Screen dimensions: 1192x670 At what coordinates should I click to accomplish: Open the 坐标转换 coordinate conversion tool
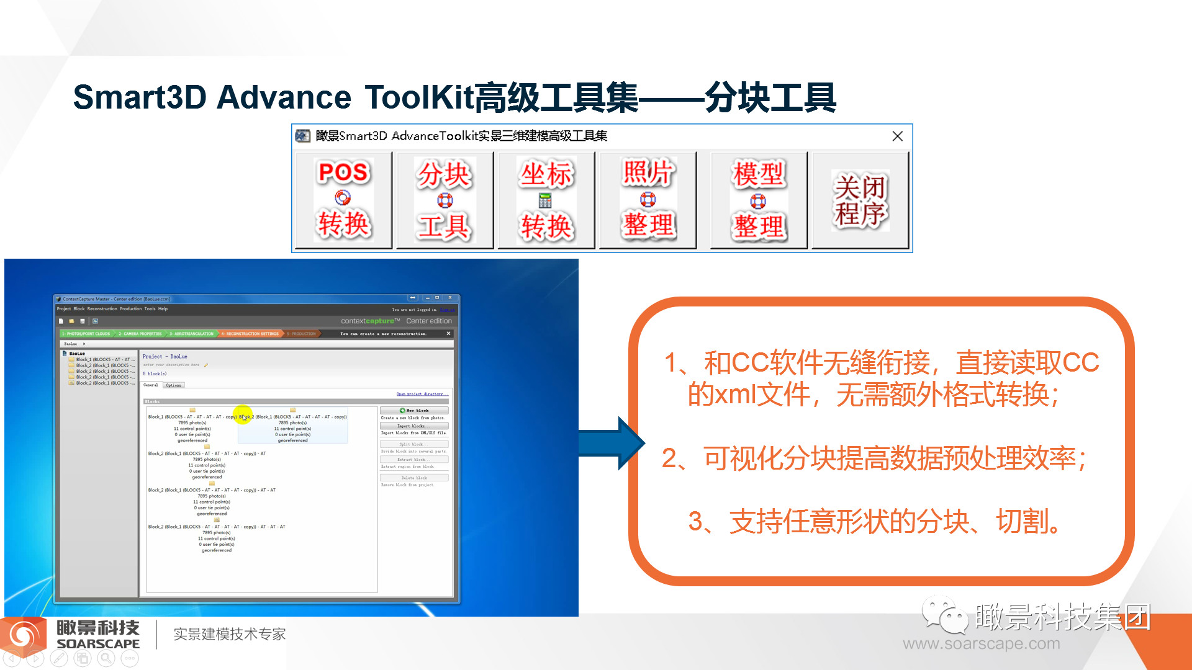546,200
